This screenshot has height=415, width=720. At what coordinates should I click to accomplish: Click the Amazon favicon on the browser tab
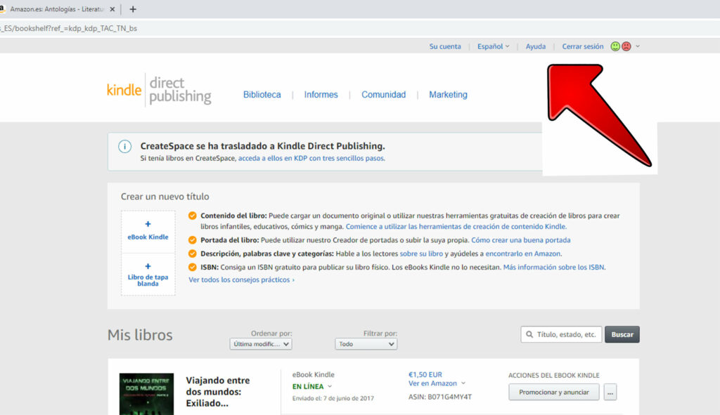pyautogui.click(x=2, y=8)
